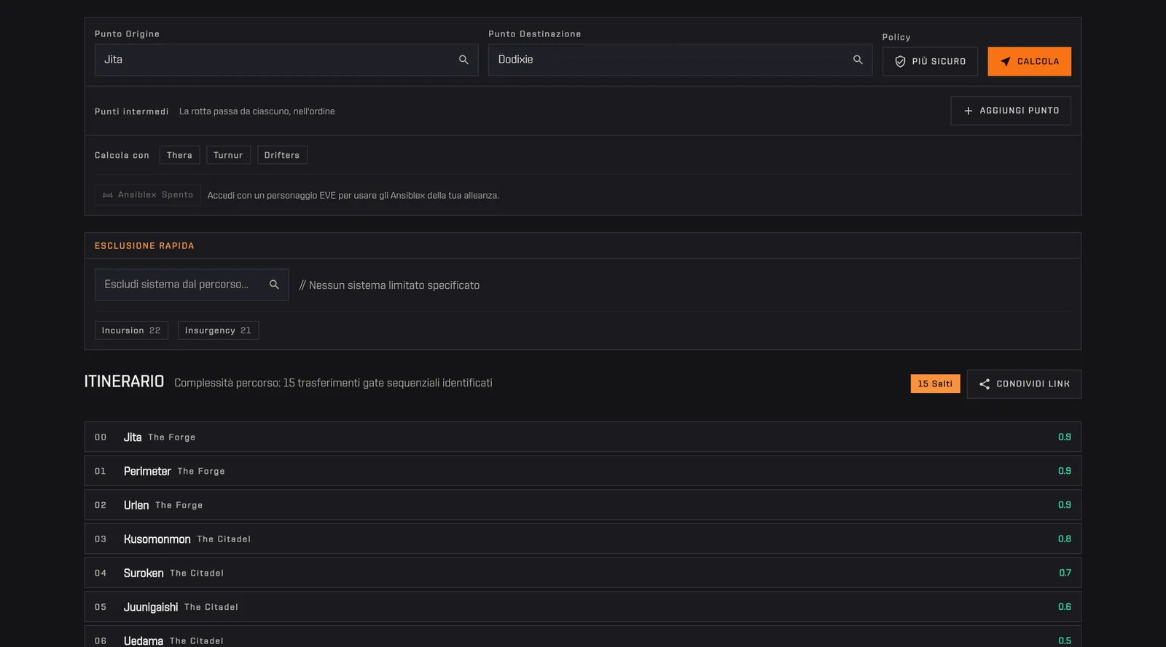Toggle the Thera routing option
The width and height of the screenshot is (1166, 647).
click(x=179, y=155)
